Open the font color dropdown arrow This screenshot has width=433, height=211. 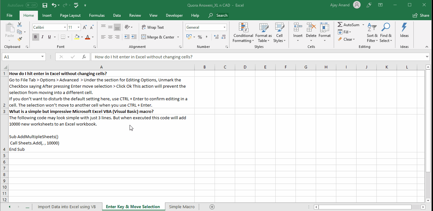click(93, 37)
